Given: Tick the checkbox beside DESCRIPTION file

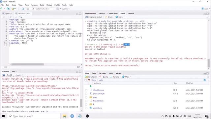Looking at the screenshot, I should 86,94.
